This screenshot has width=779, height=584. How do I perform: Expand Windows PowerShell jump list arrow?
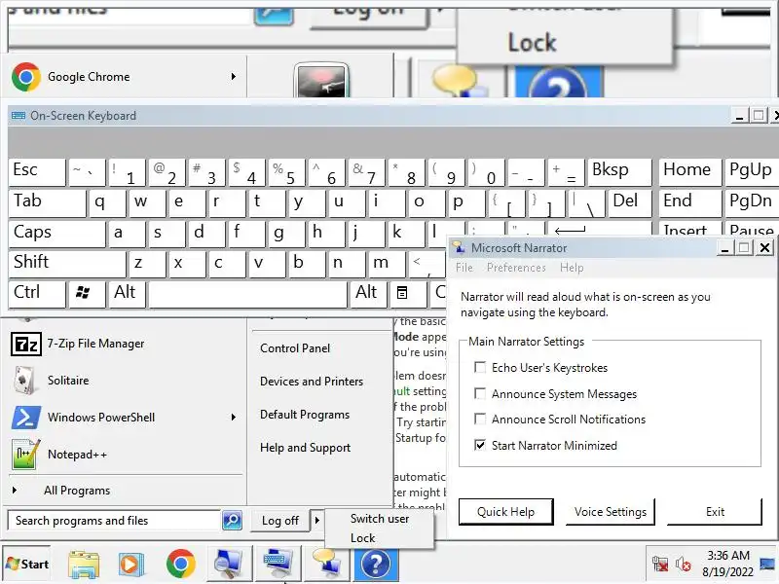point(234,418)
